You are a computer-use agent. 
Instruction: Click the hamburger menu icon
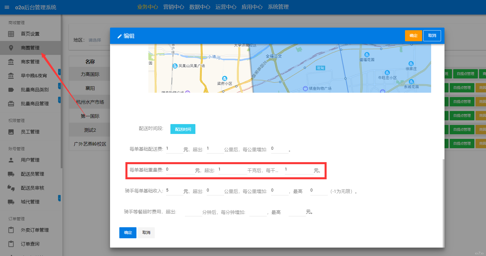click(7, 7)
